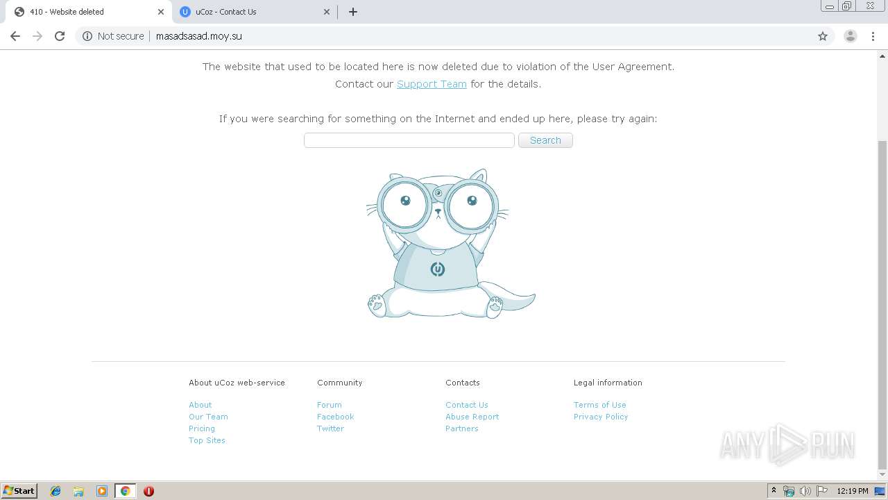The height and width of the screenshot is (500, 888).
Task: Go forward using the forward arrow
Action: pos(37,36)
